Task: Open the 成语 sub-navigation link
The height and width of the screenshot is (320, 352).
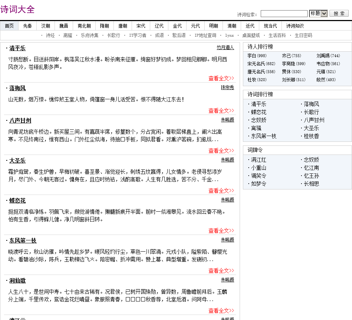Action: (159, 36)
